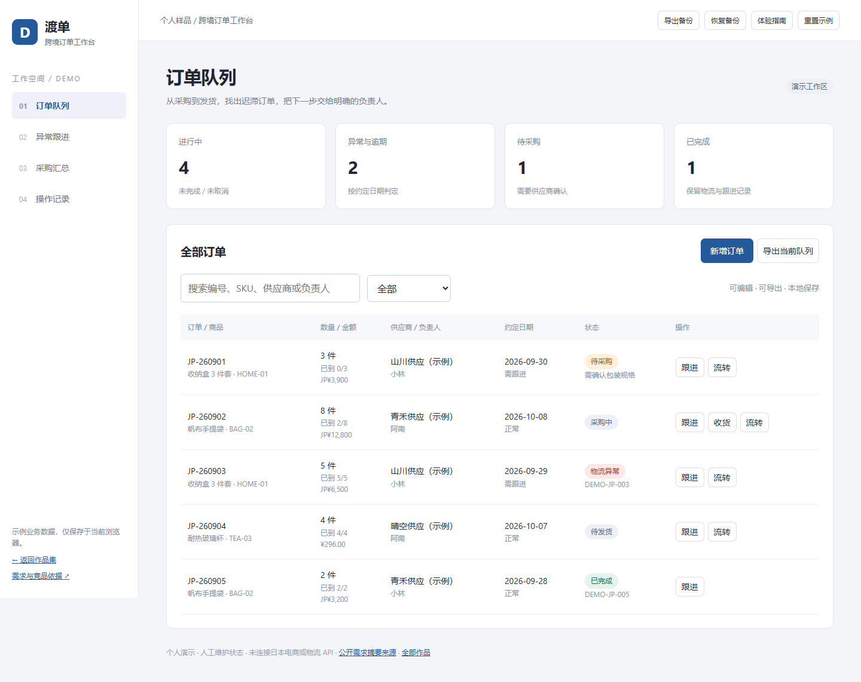The width and height of the screenshot is (861, 682).
Task: Click 跟进 for order JP-260903
Action: (690, 478)
